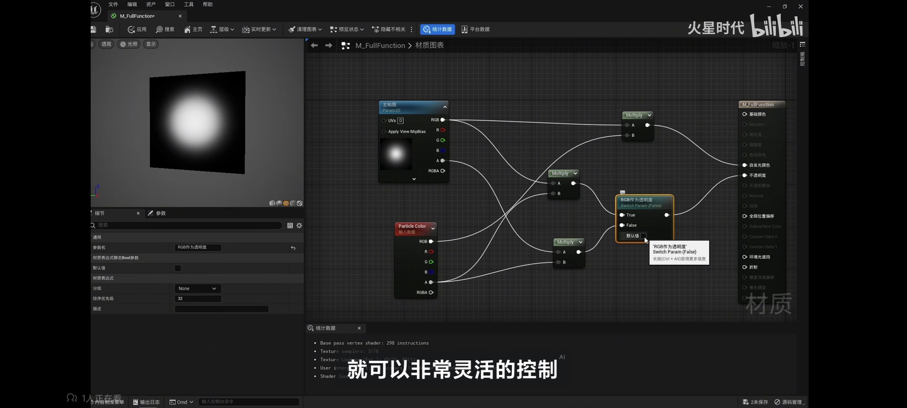Screen dimensions: 907x408
Task: Click the graph back navigation arrow
Action: pos(314,46)
